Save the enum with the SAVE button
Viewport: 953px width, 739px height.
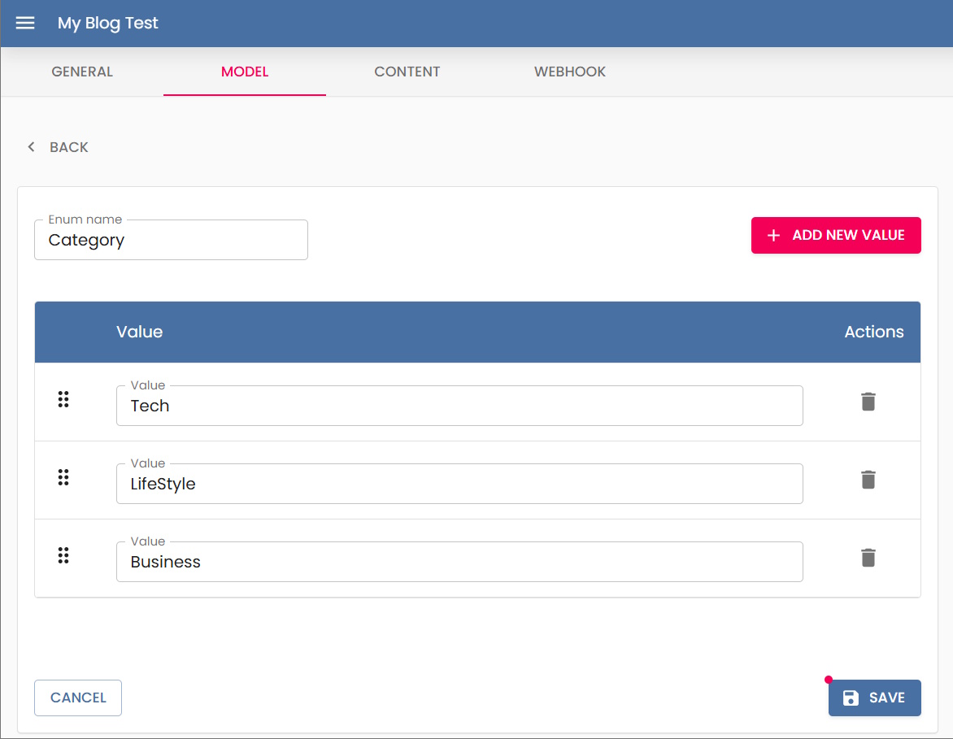coord(874,697)
